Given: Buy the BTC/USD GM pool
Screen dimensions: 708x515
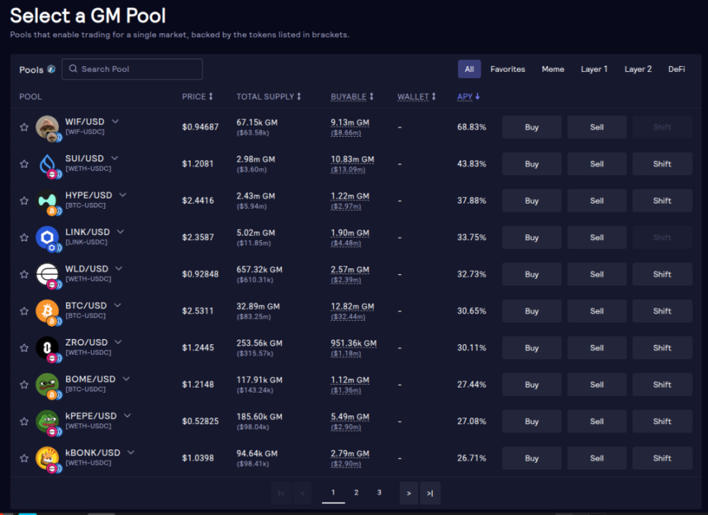Looking at the screenshot, I should [x=532, y=311].
